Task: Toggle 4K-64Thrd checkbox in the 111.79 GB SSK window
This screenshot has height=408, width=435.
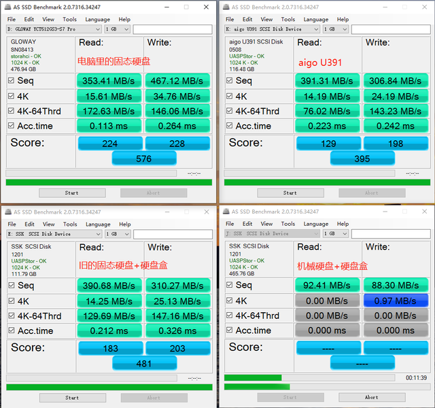Action: pyautogui.click(x=11, y=316)
